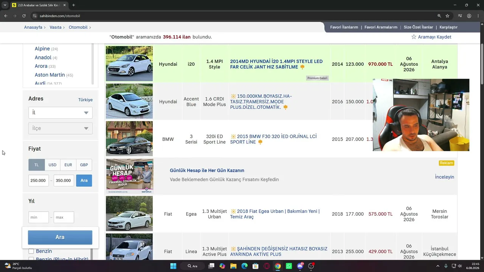
Task: Select the sahibinden browser tab
Action: pyautogui.click(x=38, y=5)
